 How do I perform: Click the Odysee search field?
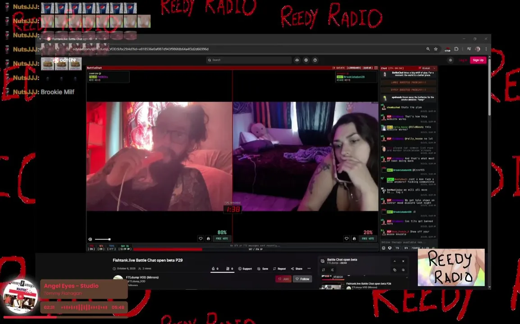pyautogui.click(x=248, y=60)
